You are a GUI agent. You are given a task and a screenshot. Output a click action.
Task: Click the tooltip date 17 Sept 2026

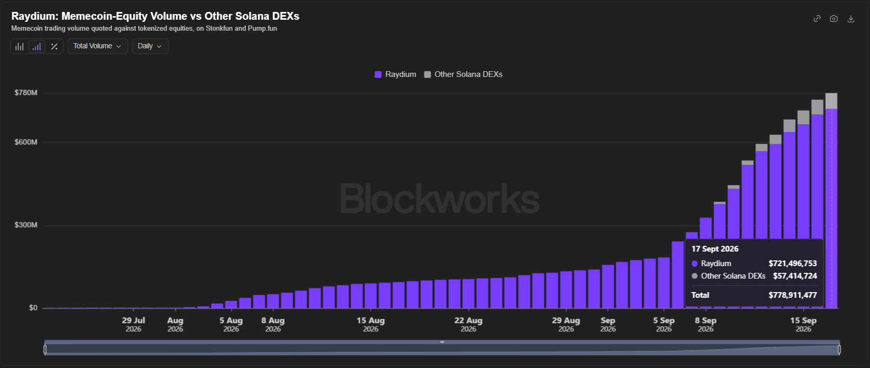(x=715, y=249)
